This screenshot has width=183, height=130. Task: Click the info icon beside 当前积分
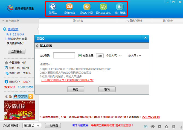pos(6,82)
